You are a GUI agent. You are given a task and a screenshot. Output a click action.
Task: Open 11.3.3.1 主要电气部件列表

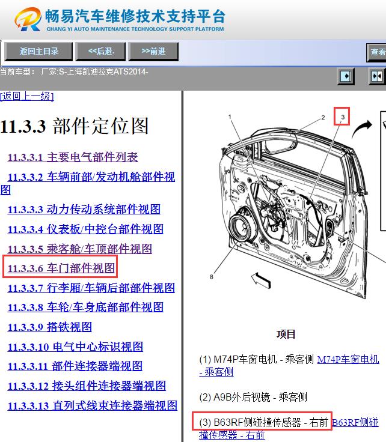(73, 157)
